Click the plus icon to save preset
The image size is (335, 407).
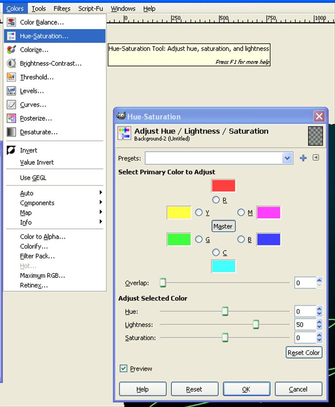point(303,158)
